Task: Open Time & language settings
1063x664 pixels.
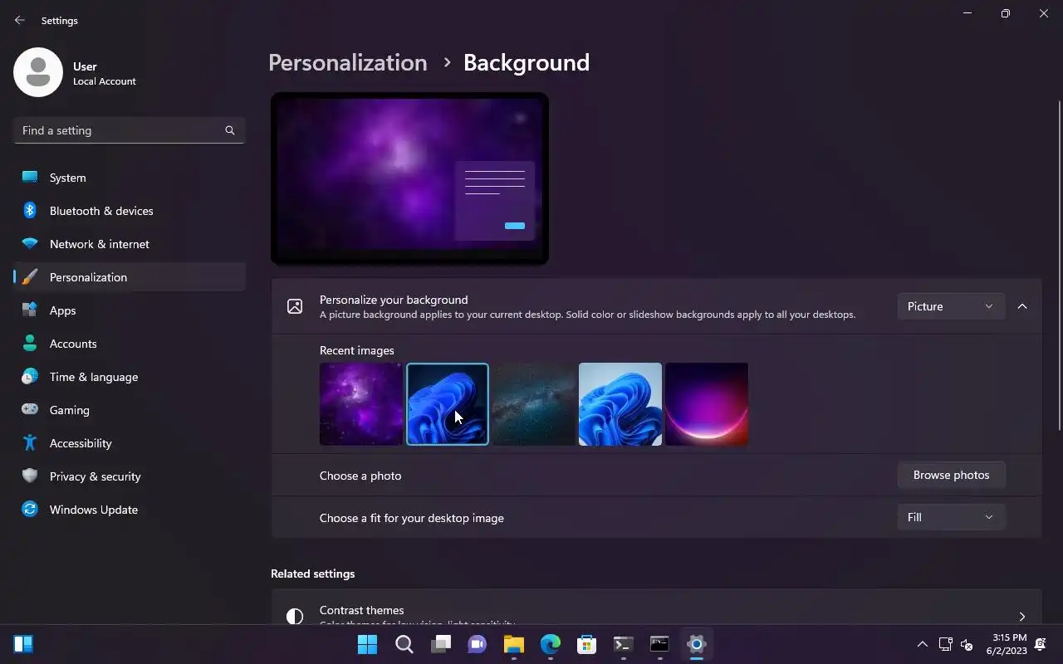Action: [130, 377]
